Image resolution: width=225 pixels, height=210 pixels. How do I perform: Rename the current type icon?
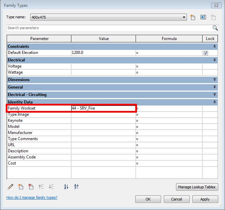coord(203,17)
